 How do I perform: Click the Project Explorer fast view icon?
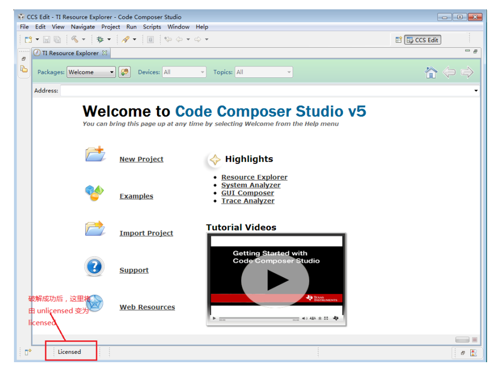pyautogui.click(x=24, y=68)
